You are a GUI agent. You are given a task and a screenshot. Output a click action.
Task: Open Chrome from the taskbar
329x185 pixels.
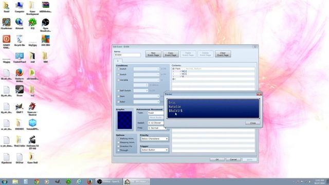click(36, 181)
